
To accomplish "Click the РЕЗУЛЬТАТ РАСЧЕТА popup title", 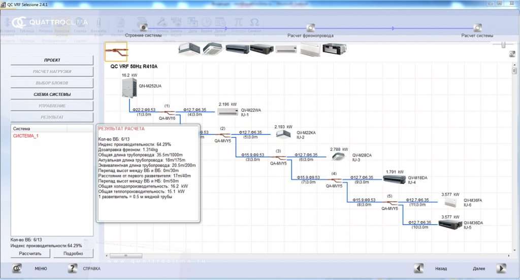I will coord(121,128).
